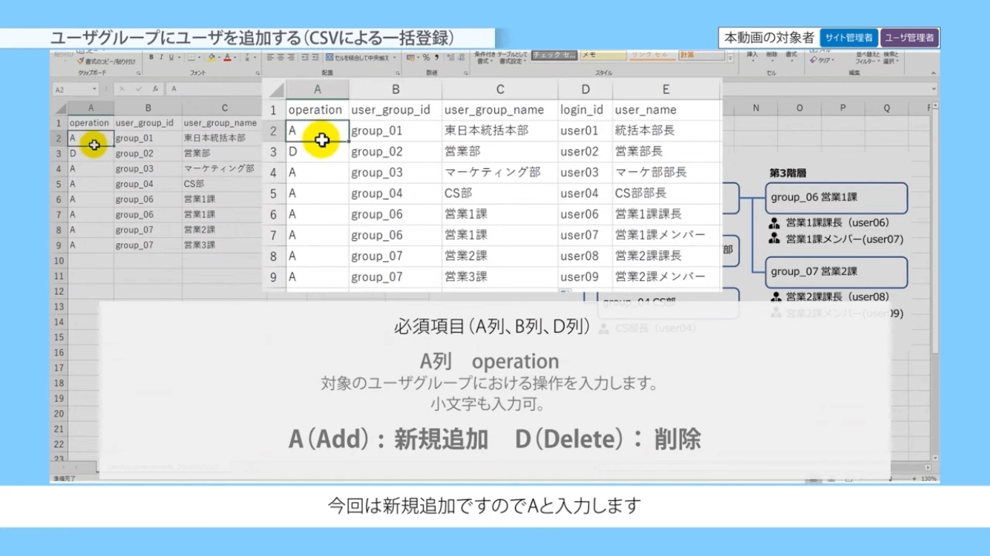Click the insert function fx icon

click(x=155, y=89)
